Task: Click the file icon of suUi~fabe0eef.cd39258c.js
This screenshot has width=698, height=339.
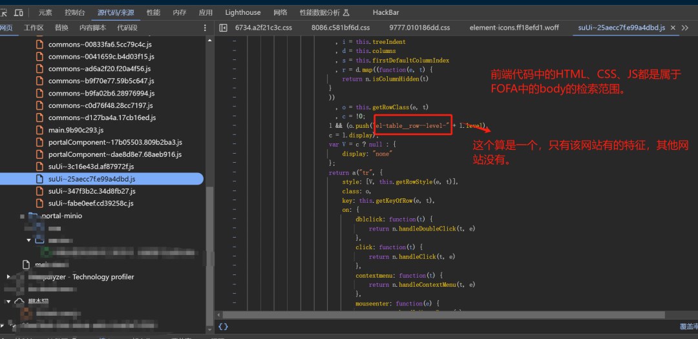Action: click(39, 203)
